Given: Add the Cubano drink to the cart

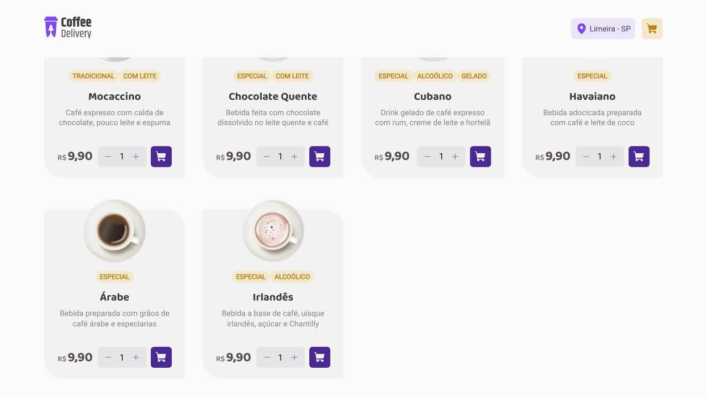Looking at the screenshot, I should pos(480,156).
